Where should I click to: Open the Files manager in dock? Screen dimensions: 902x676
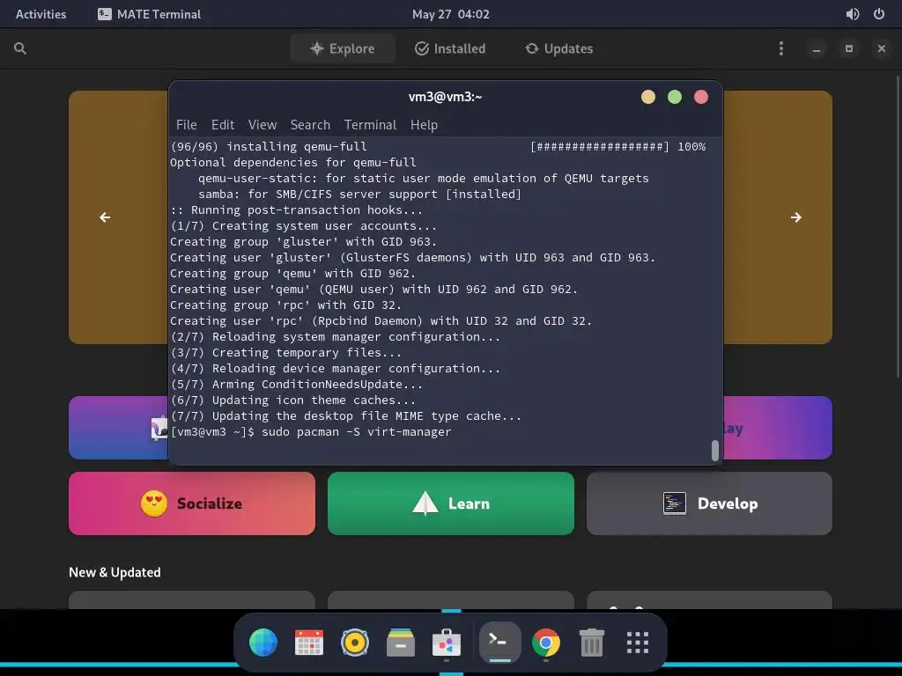point(401,643)
